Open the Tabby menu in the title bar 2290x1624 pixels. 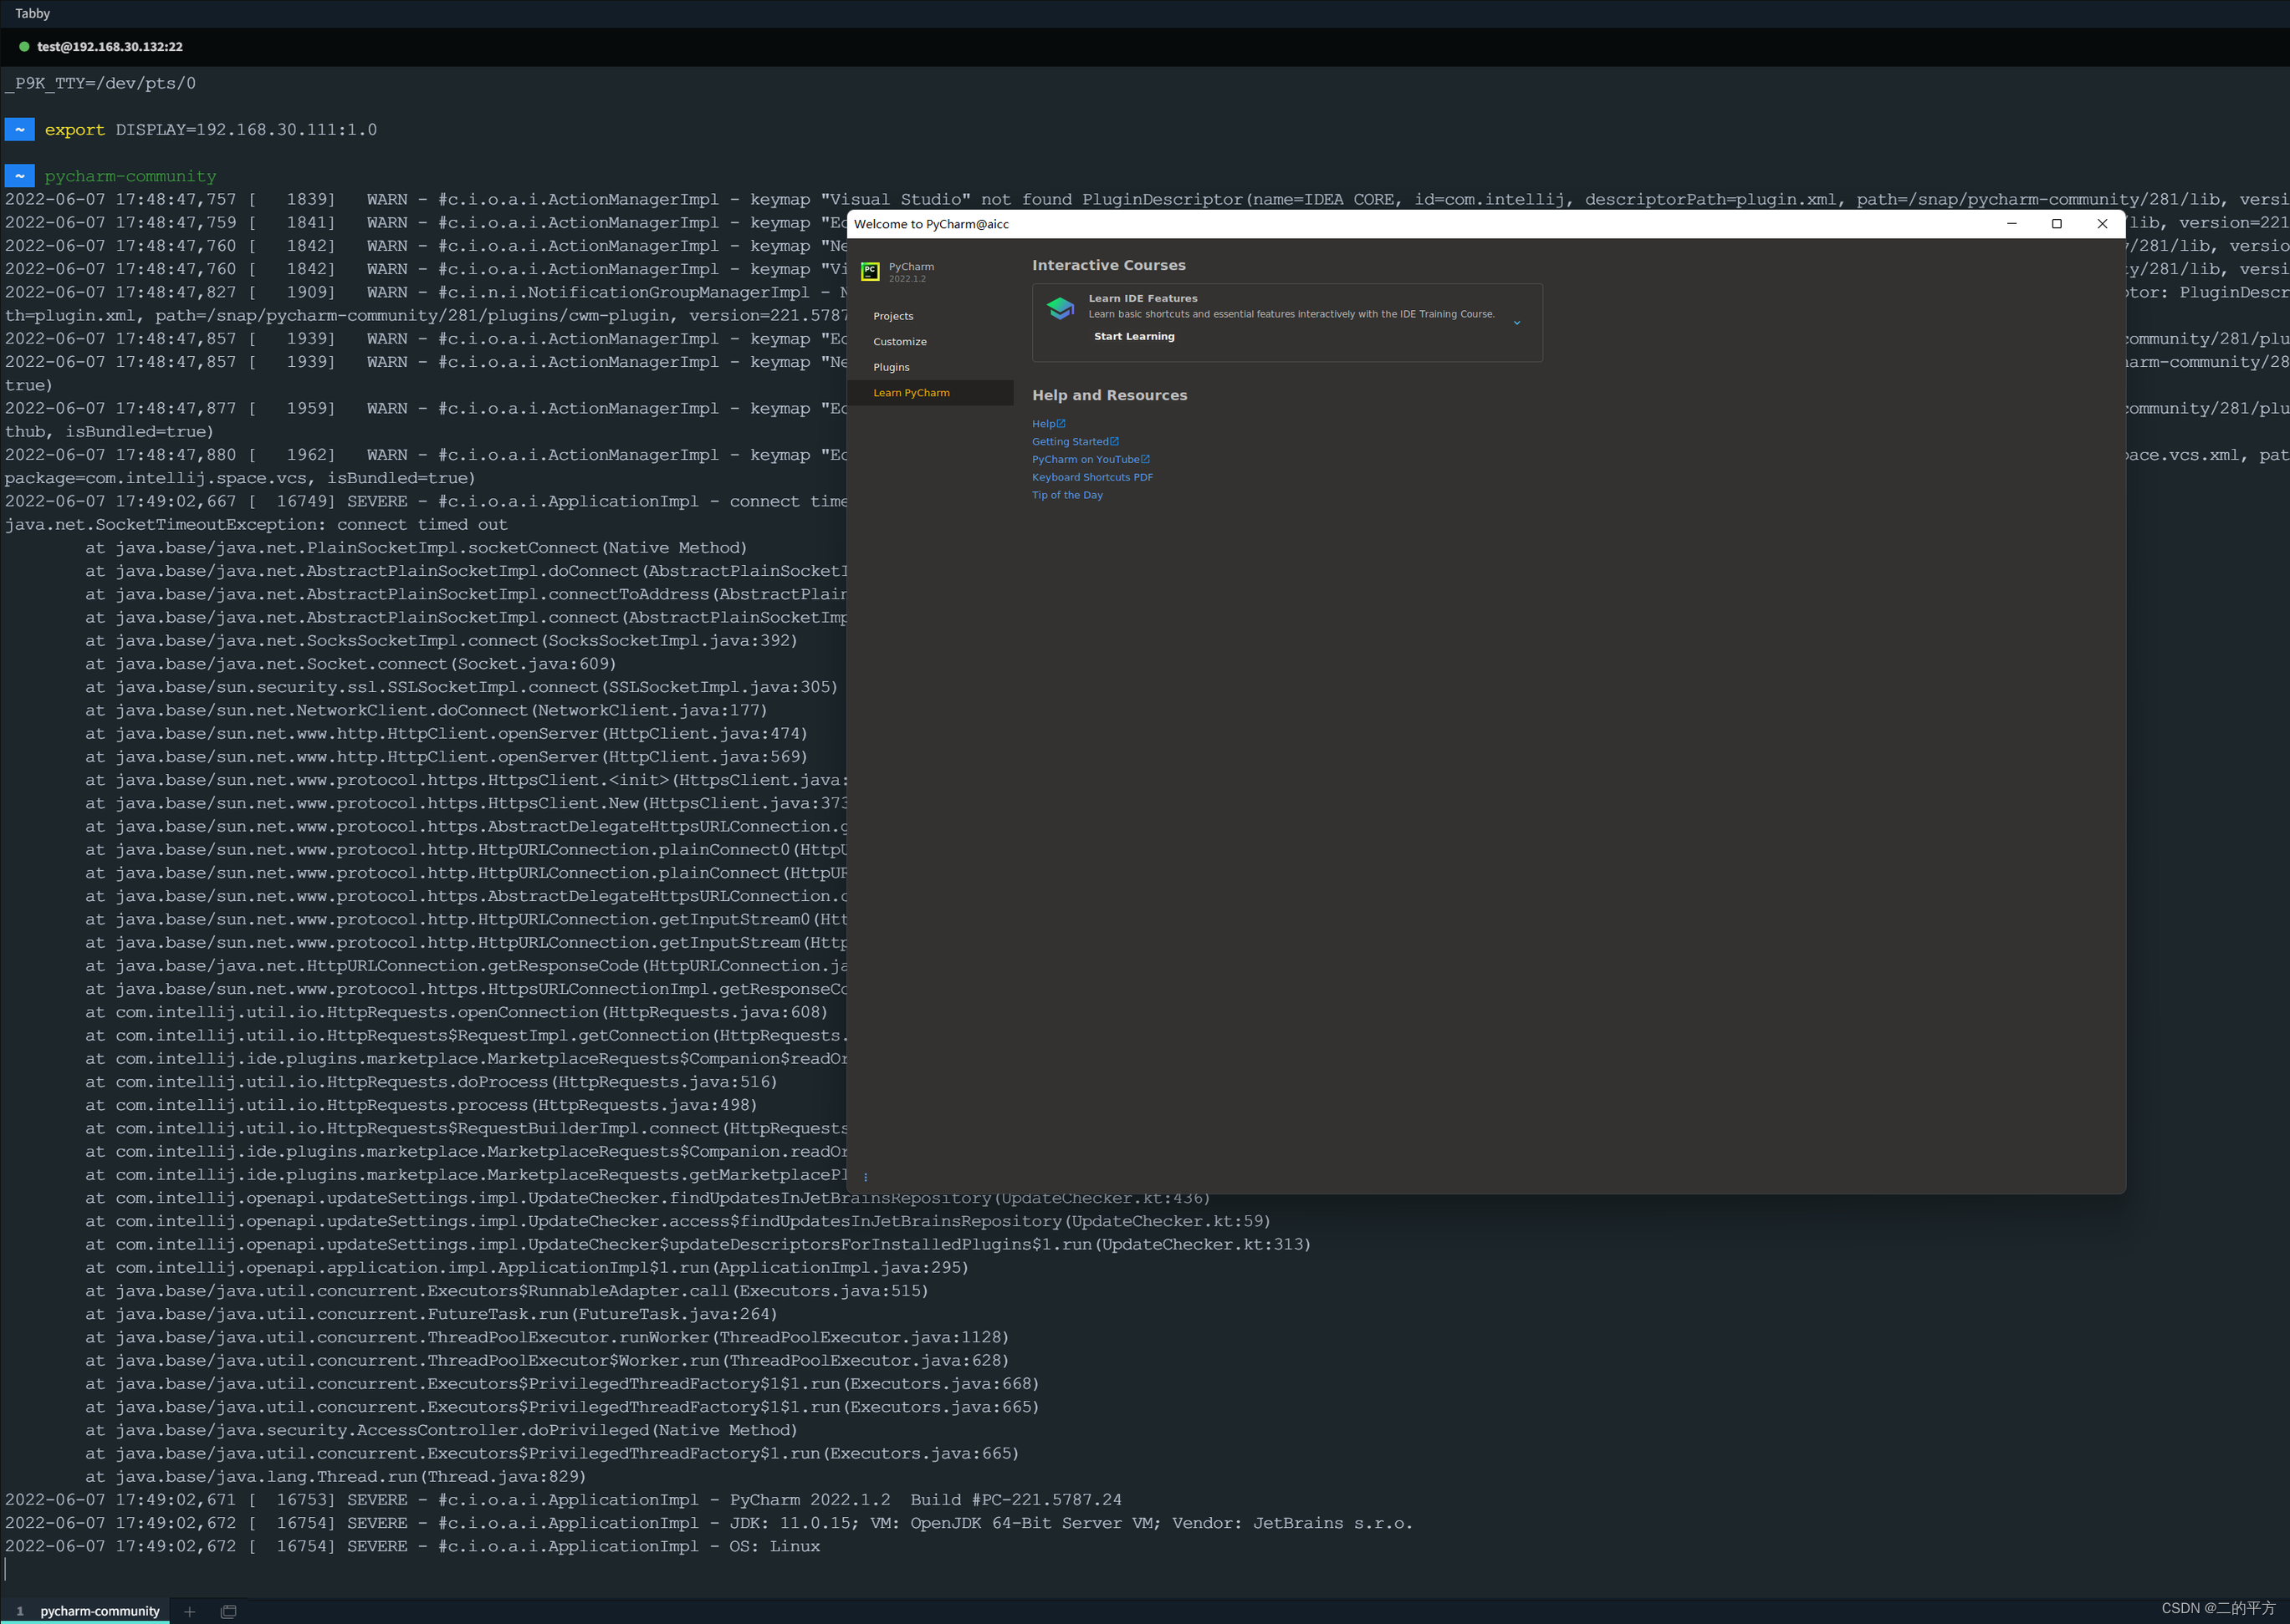coord(31,13)
